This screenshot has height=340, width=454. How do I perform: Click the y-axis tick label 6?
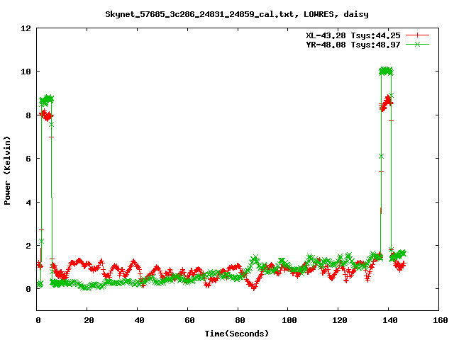pyautogui.click(x=28, y=159)
